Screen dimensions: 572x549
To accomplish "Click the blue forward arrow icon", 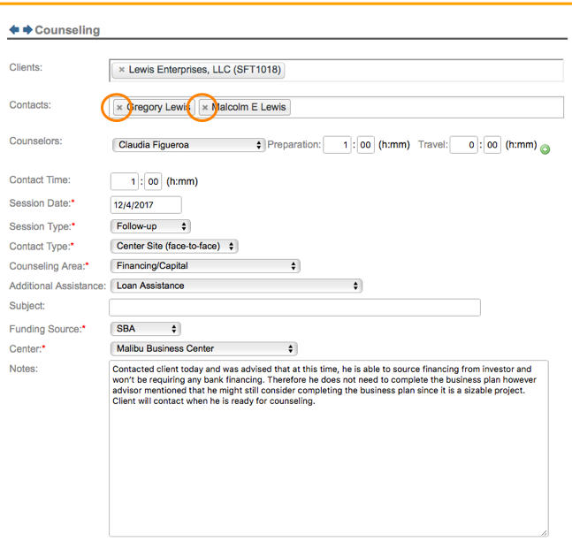I will (27, 30).
